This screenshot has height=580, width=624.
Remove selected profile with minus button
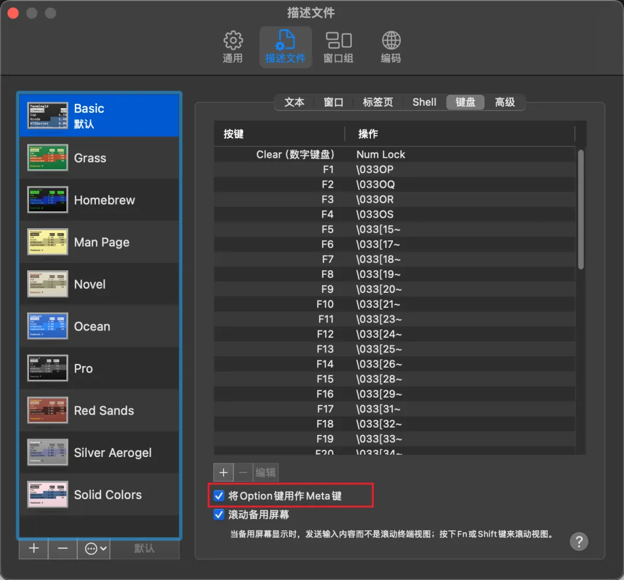pos(62,549)
